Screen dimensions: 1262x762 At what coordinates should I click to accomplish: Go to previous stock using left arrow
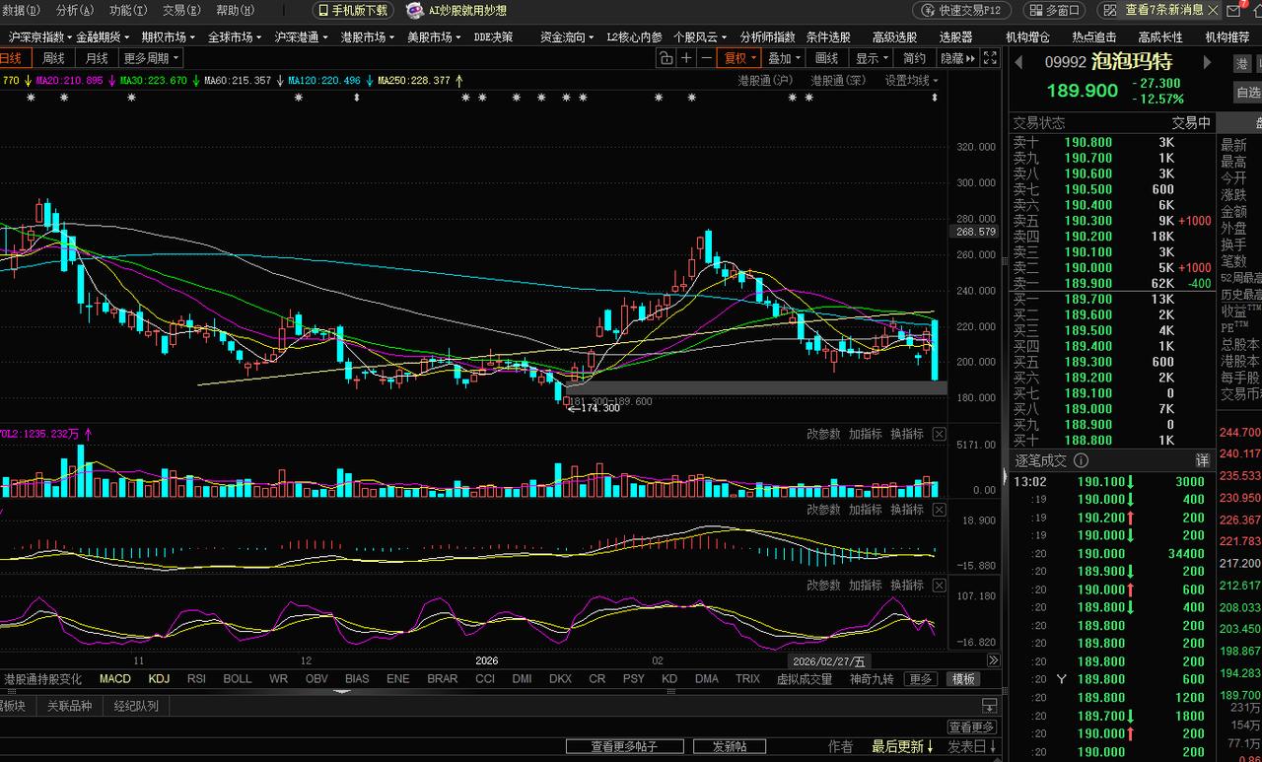click(1018, 62)
